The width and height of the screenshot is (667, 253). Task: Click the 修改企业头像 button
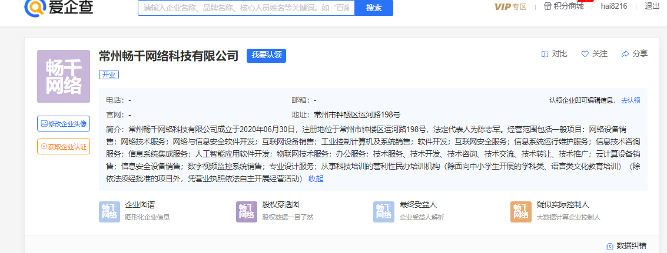pyautogui.click(x=64, y=123)
